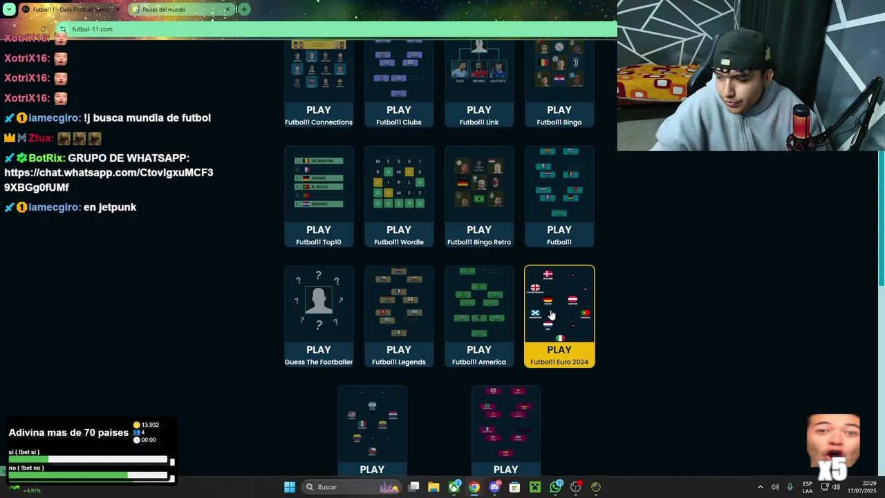
Task: Switch to the Futbol11 Daily Football tab
Action: [x=69, y=10]
